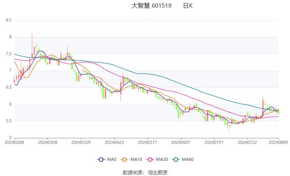
Task: Click the 20240607 x-axis date label
Action: coord(181,142)
